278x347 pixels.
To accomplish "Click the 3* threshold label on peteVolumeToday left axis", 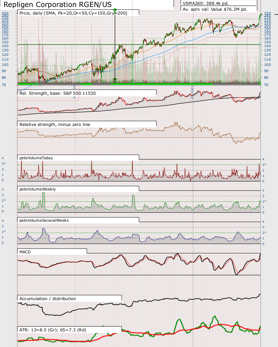I will click(x=4, y=164).
